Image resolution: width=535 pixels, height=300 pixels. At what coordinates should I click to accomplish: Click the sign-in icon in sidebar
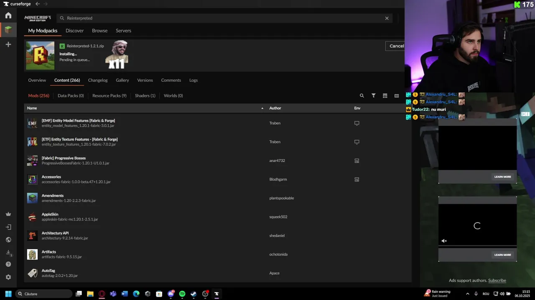coord(8,227)
